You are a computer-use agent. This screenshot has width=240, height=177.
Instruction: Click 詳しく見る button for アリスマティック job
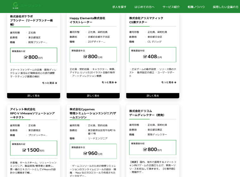(153, 96)
